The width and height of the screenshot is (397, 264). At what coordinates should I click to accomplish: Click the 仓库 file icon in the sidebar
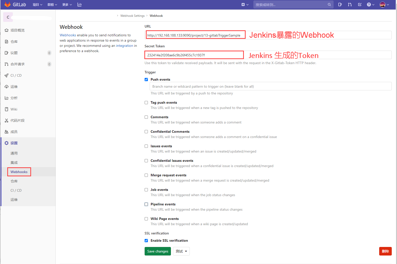click(x=7, y=42)
